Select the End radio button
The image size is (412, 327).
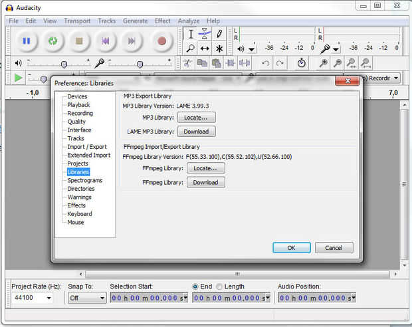click(x=195, y=286)
